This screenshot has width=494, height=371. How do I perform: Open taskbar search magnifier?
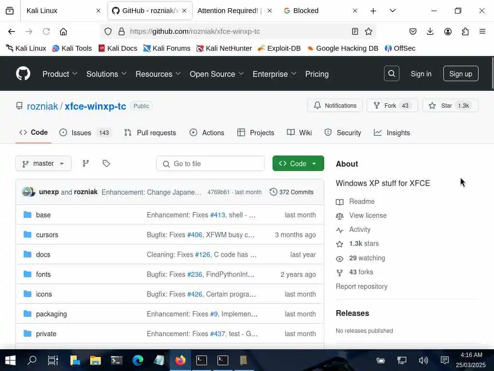coord(32,360)
